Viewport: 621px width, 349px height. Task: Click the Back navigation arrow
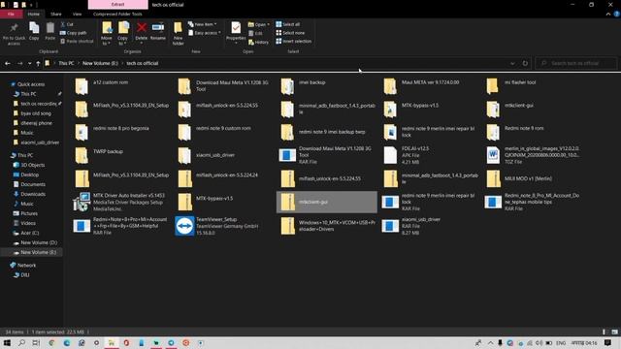click(x=8, y=63)
